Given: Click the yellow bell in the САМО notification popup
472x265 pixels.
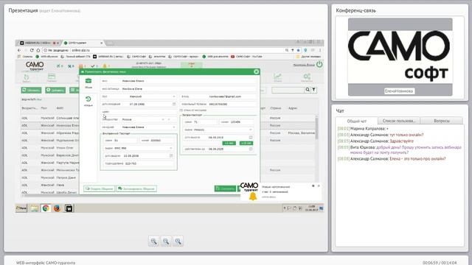Looking at the screenshot, I should tap(253, 197).
